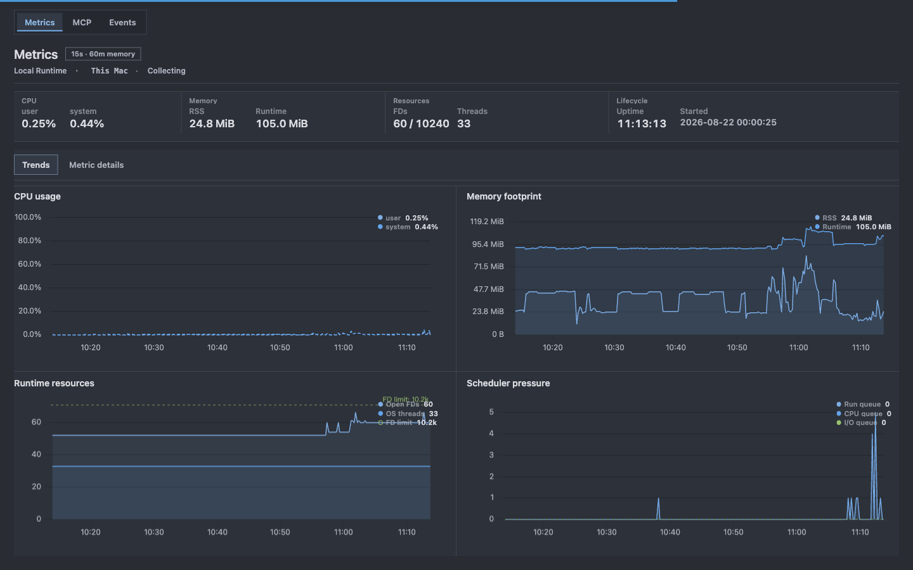Click the 11:10 tick in Runtime resources chart
913x570 pixels.
point(407,533)
